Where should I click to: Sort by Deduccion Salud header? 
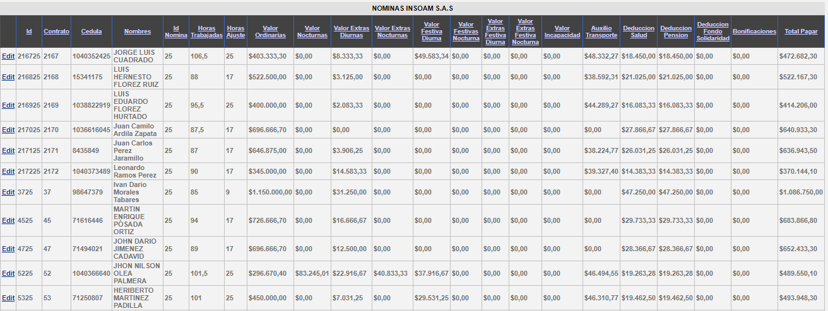click(x=639, y=31)
